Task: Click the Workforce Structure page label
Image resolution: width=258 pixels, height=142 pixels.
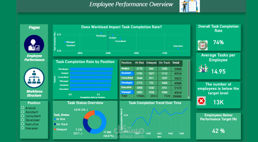Action: [x=34, y=93]
